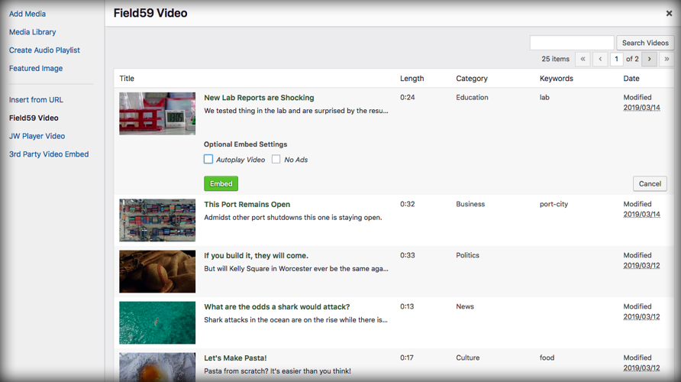Switch to JW Player Video

point(37,136)
